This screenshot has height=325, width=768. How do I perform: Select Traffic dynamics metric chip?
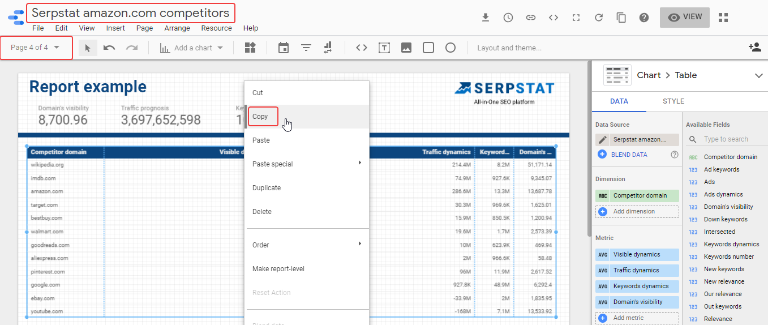[x=637, y=271]
